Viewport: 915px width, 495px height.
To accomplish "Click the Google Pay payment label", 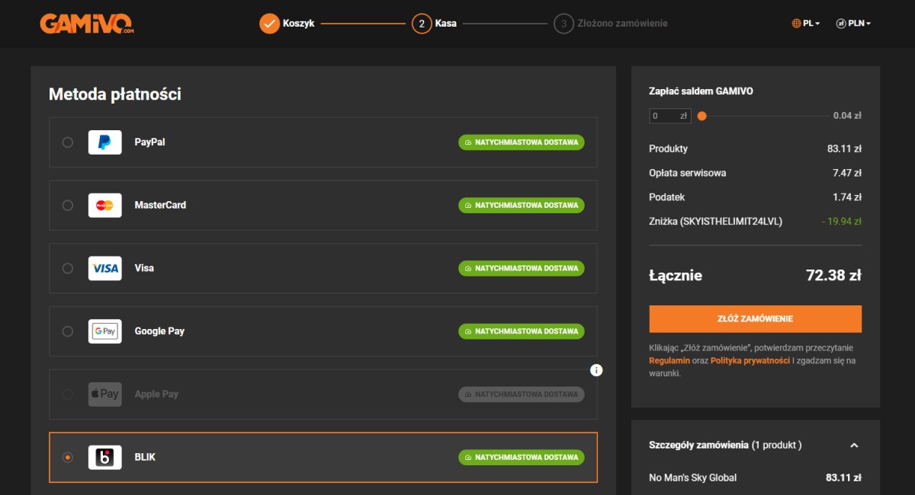I will pyautogui.click(x=159, y=331).
